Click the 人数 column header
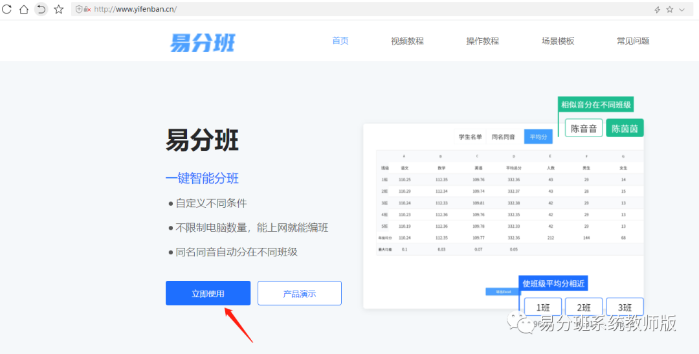699x354 pixels. [550, 168]
